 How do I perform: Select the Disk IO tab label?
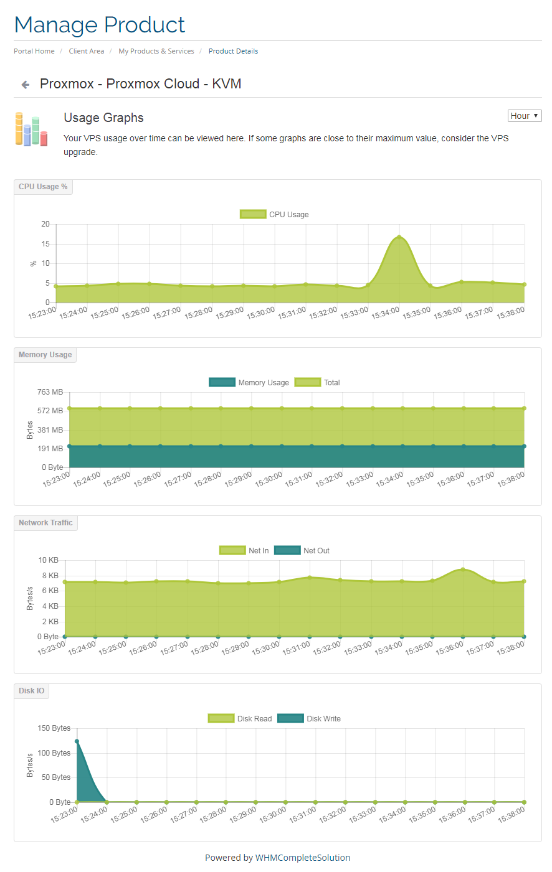click(31, 691)
